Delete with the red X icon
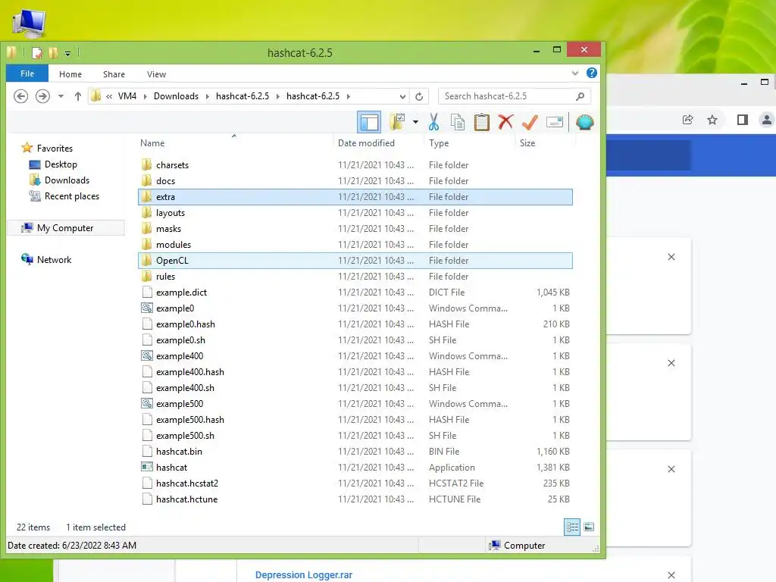The height and width of the screenshot is (582, 776). coord(505,122)
